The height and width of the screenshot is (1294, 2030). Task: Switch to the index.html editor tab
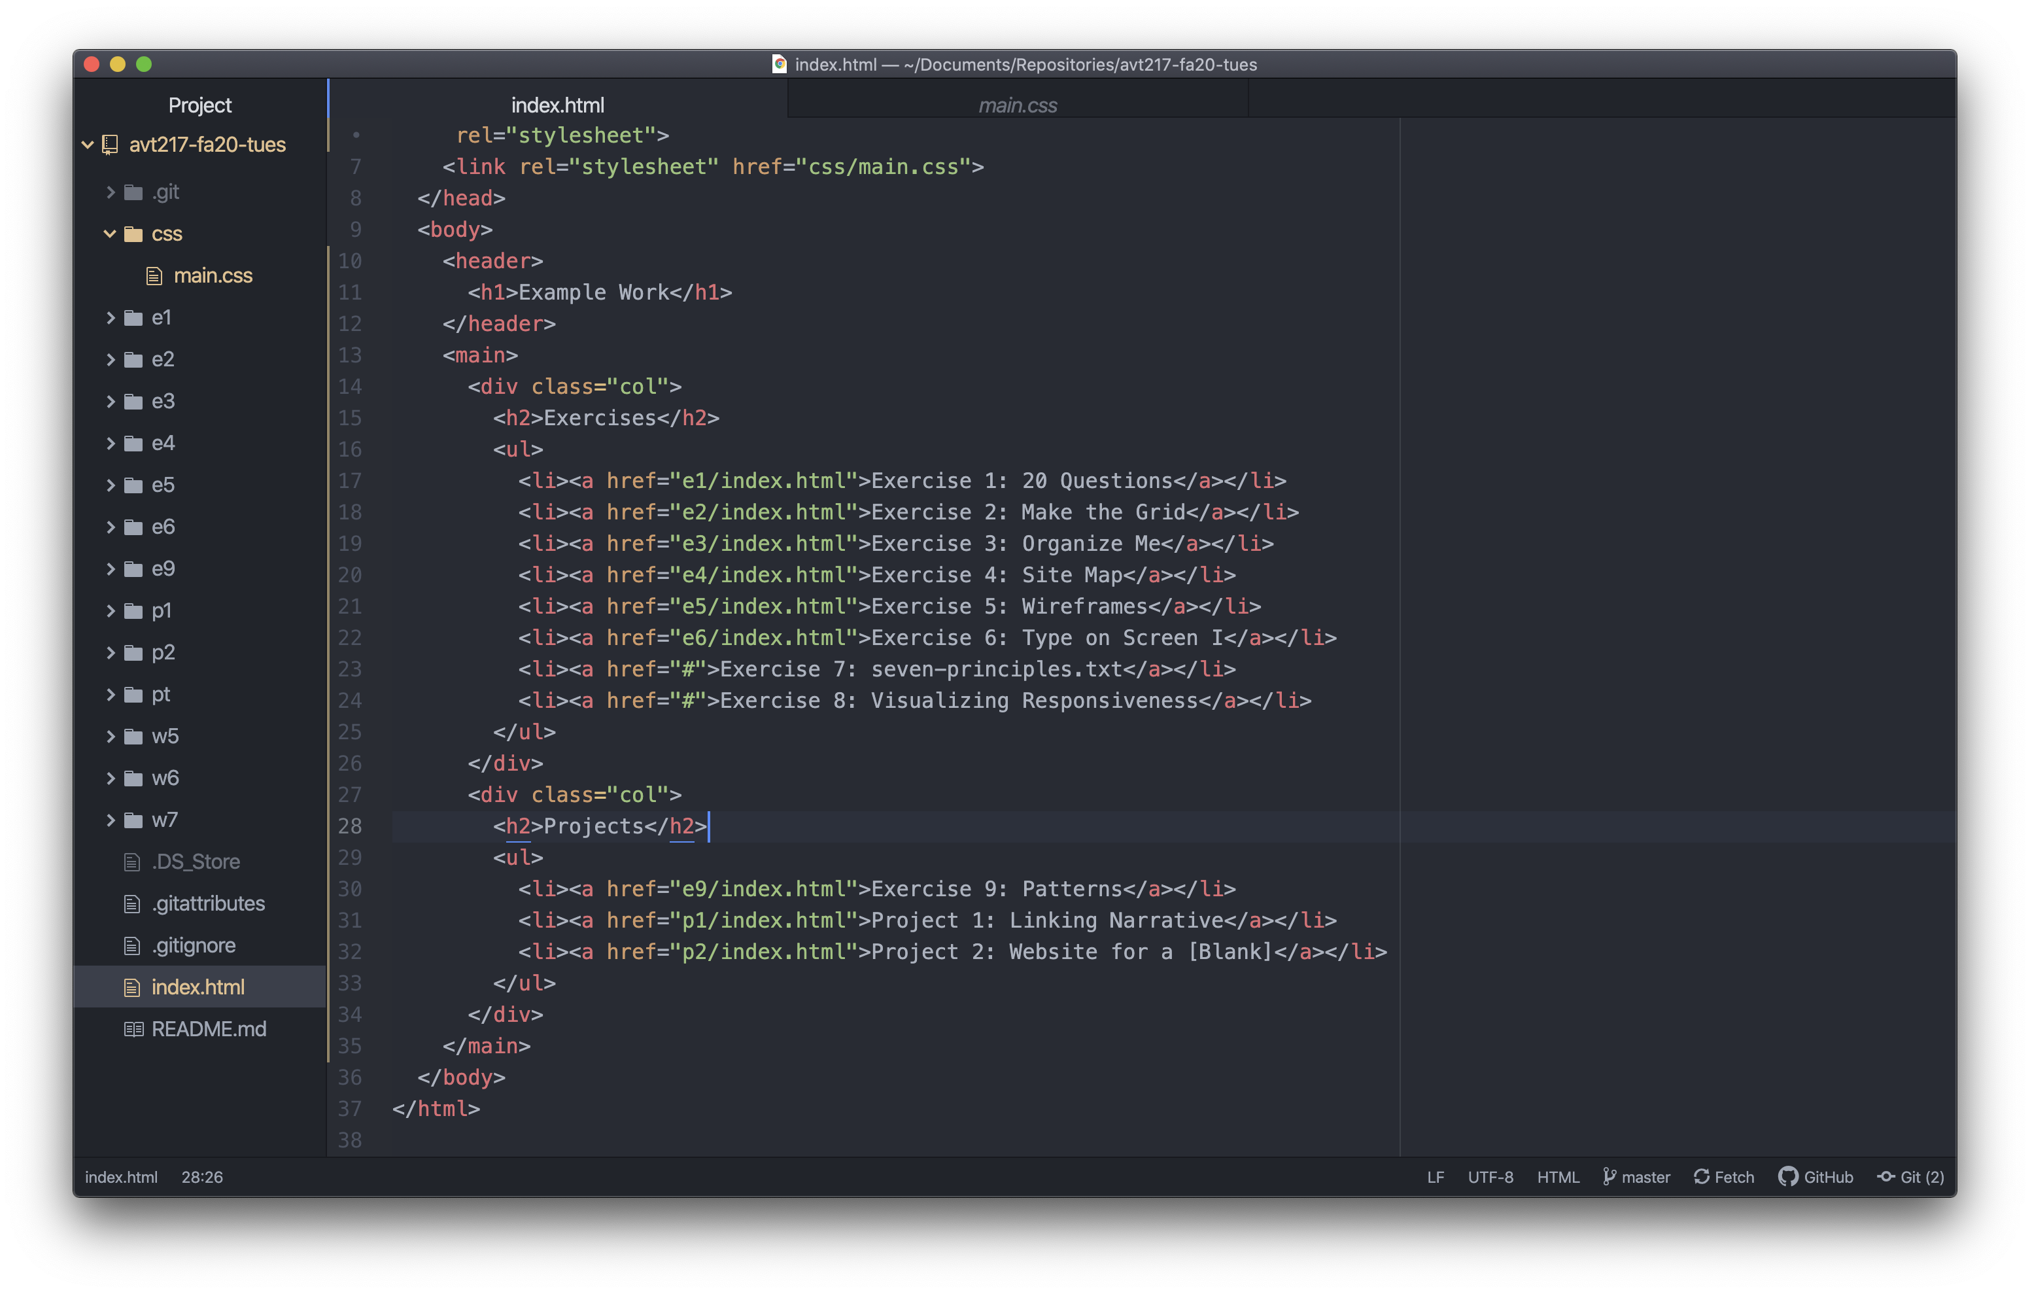coord(557,105)
